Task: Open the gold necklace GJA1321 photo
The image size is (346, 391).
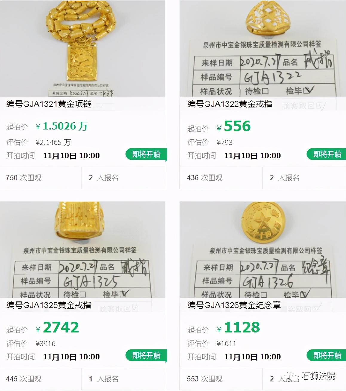Action: [82, 48]
